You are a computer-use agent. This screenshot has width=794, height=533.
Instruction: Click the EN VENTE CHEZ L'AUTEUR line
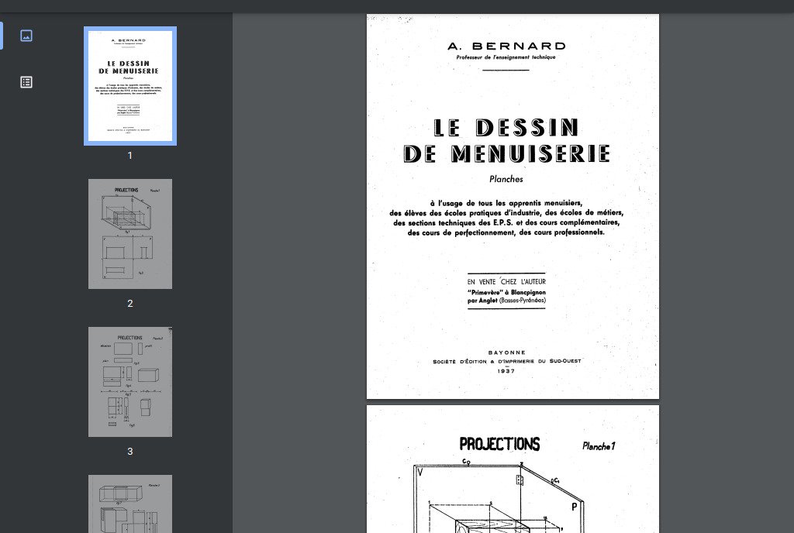click(506, 282)
